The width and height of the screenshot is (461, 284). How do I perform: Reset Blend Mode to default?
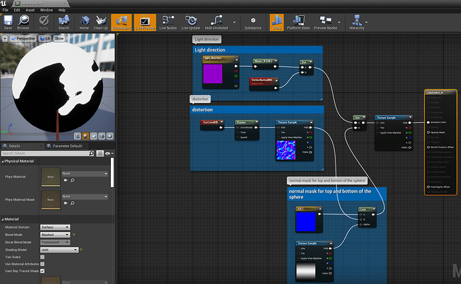pyautogui.click(x=73, y=235)
